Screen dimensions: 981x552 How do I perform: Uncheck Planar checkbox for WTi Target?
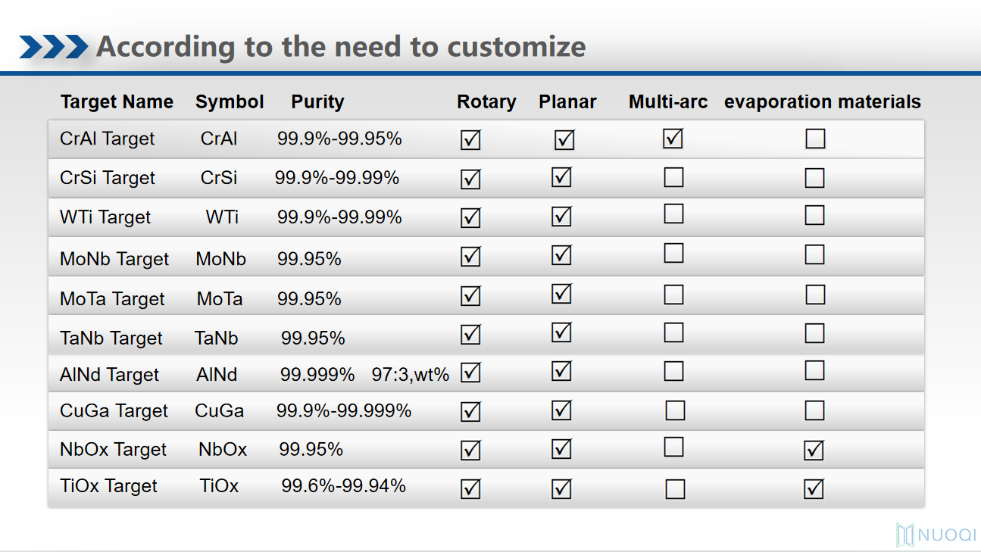pyautogui.click(x=561, y=217)
